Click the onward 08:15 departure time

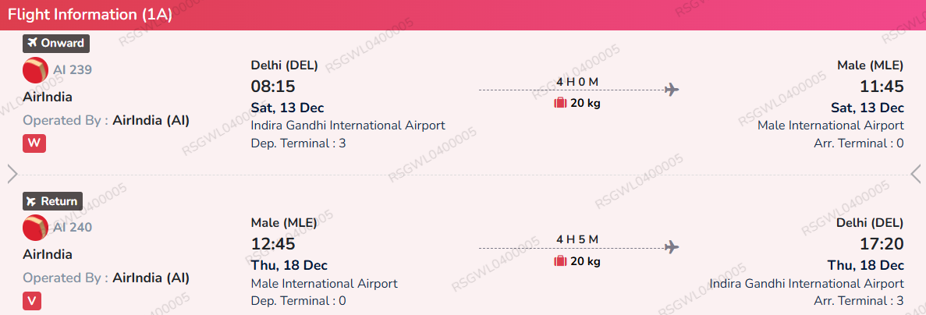tap(273, 87)
